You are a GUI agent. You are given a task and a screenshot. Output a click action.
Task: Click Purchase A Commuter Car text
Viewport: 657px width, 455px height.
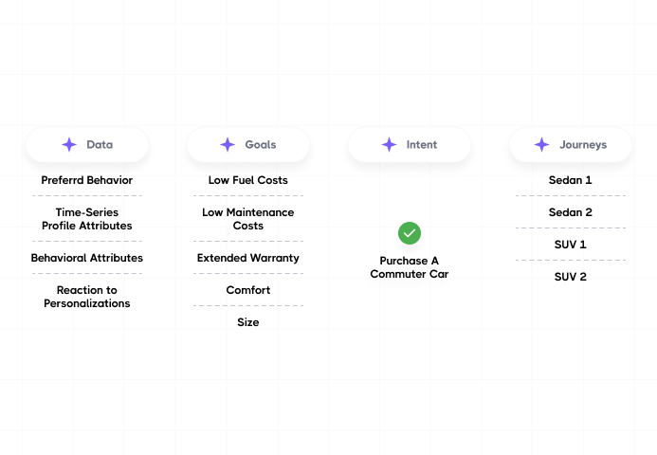(410, 267)
